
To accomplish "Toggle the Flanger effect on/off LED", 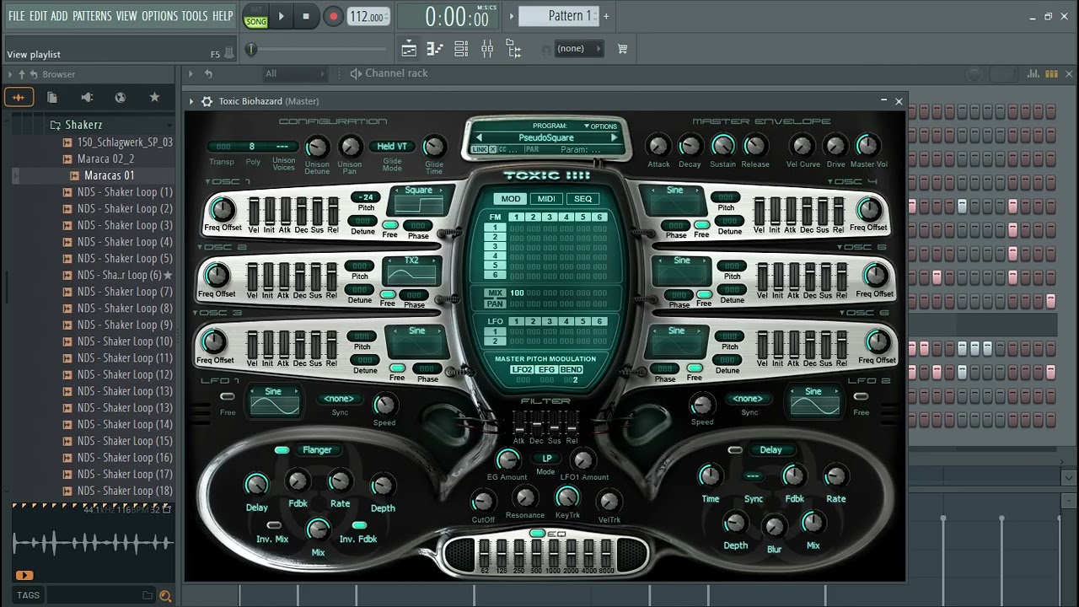I will [282, 450].
